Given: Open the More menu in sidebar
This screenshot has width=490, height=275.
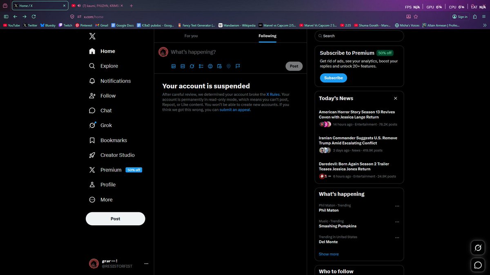Looking at the screenshot, I should [101, 200].
